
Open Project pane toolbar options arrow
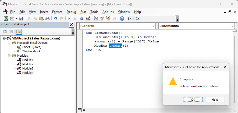[73, 32]
